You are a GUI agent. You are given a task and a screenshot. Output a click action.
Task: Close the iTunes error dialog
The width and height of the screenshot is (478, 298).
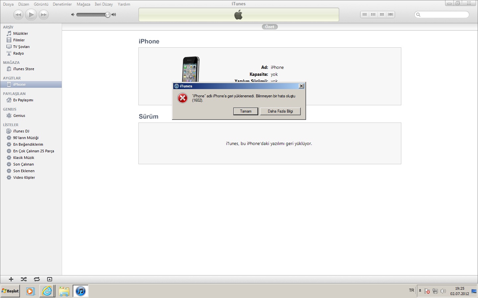point(301,86)
